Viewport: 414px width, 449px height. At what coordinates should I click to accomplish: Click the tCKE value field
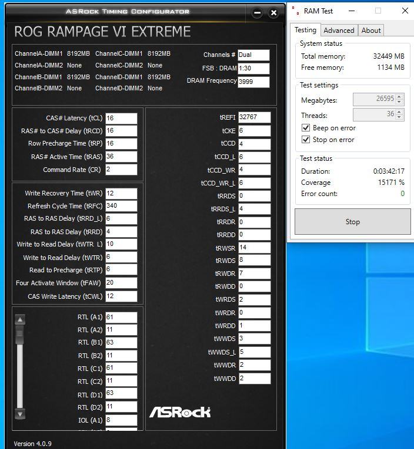pyautogui.click(x=255, y=131)
